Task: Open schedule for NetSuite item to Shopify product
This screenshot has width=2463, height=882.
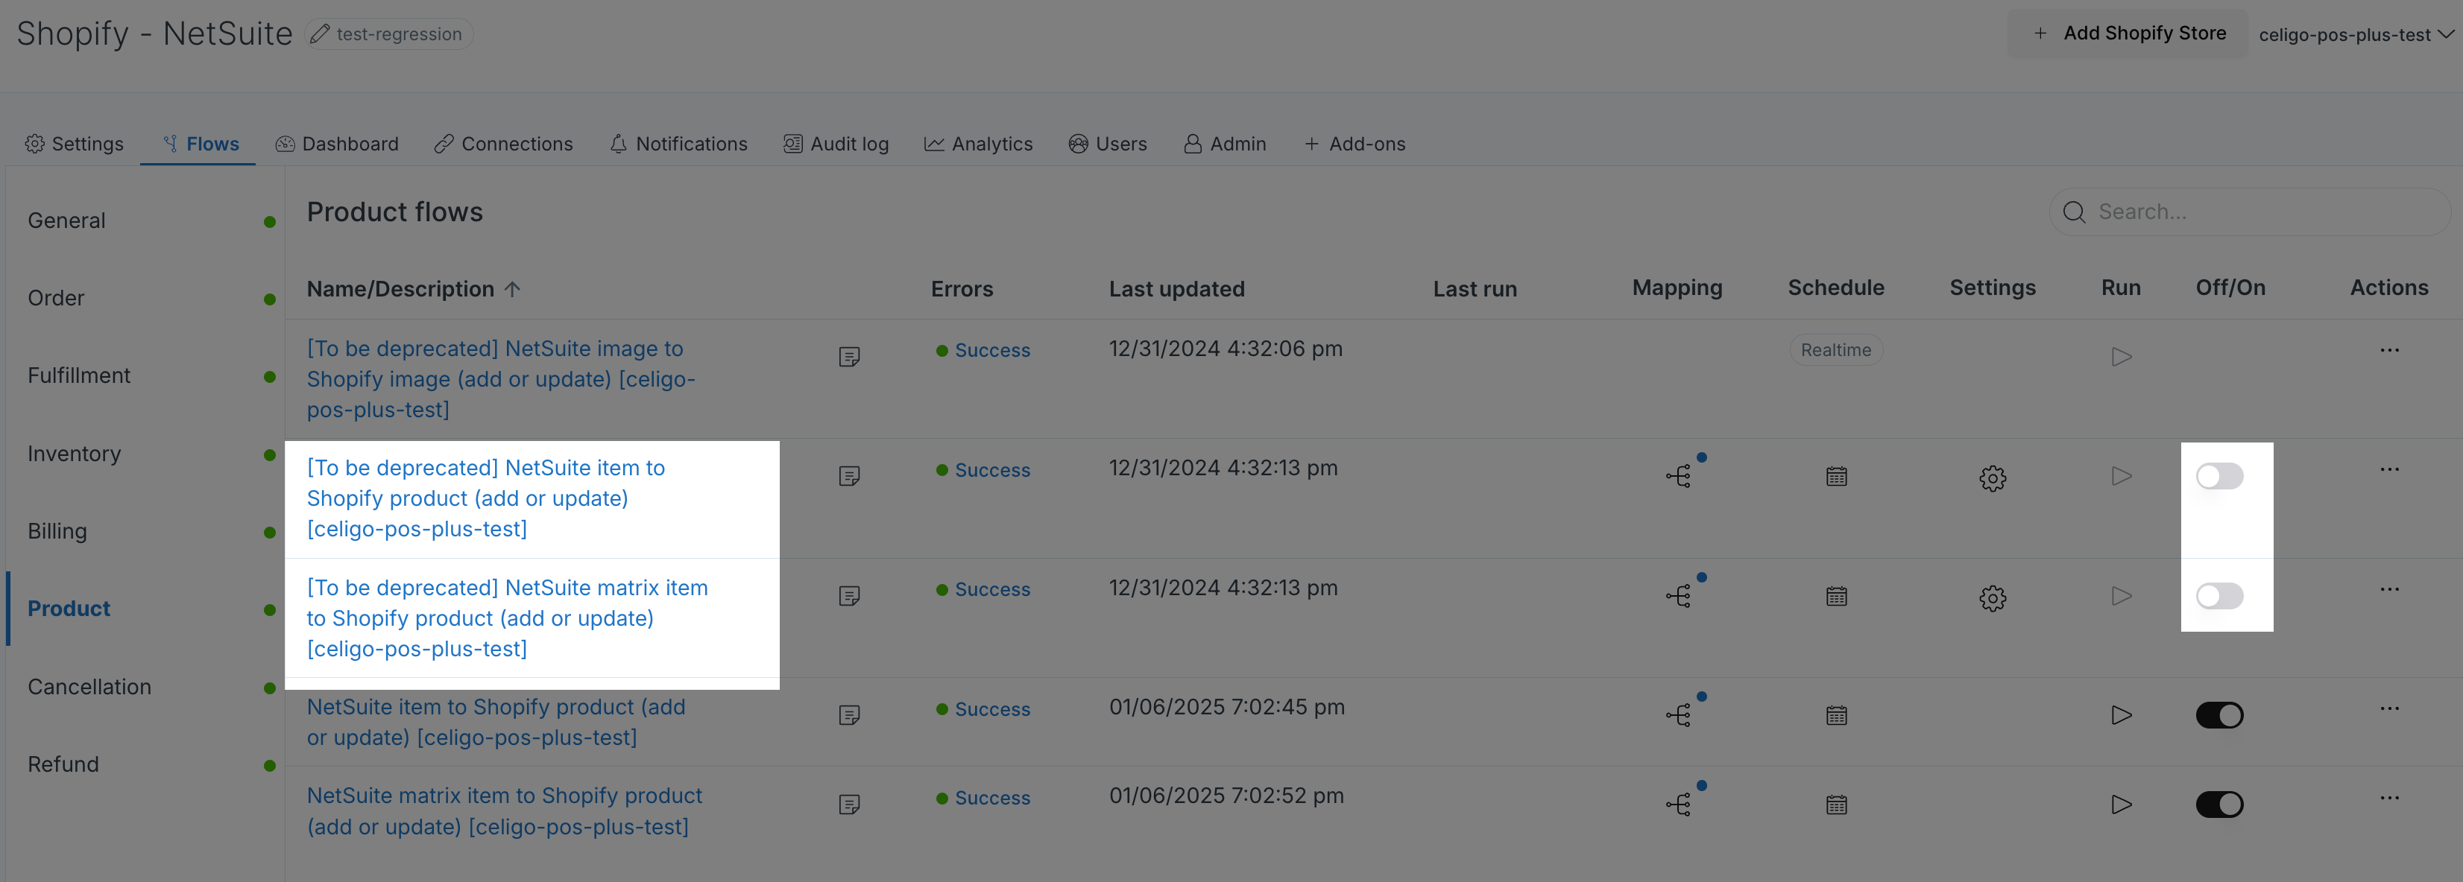Action: [x=1837, y=715]
